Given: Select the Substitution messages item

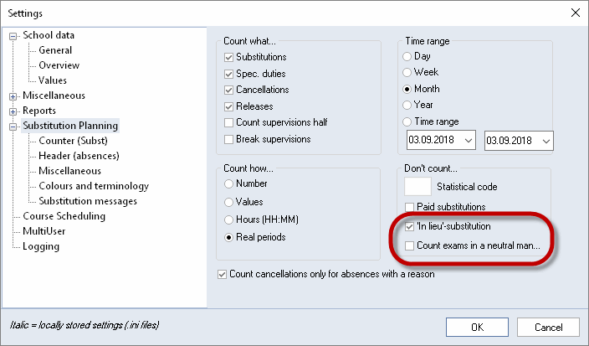Looking at the screenshot, I should 88,201.
